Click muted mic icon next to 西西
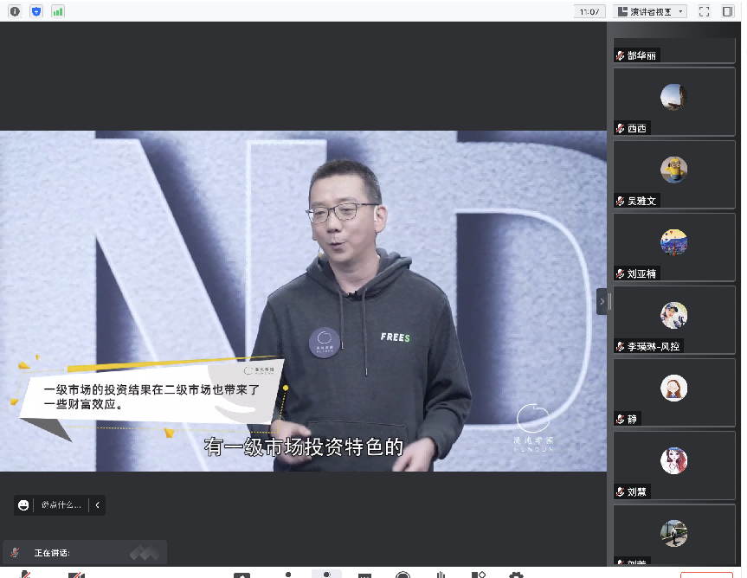 click(x=620, y=129)
